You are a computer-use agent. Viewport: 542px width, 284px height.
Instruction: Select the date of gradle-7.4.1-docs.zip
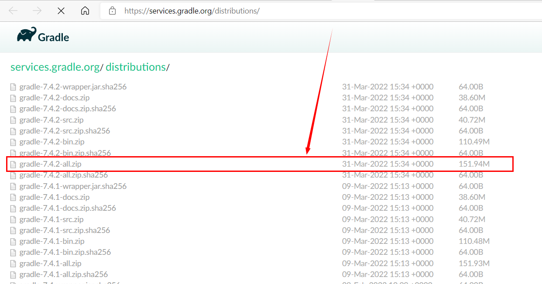click(388, 197)
